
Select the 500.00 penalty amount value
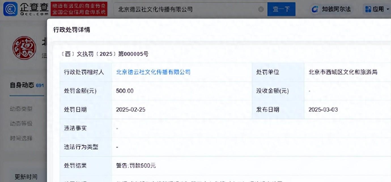point(125,91)
